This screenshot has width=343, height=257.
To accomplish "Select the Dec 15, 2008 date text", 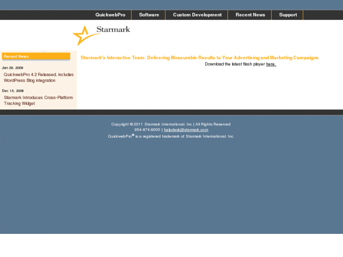I will 13,91.
